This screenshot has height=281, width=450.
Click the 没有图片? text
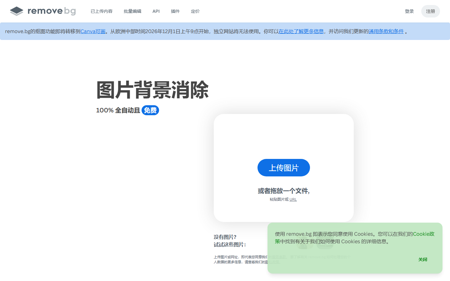click(x=225, y=237)
